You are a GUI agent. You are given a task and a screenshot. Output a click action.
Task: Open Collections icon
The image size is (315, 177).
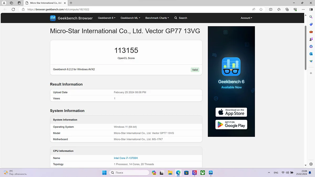[x=287, y=9]
